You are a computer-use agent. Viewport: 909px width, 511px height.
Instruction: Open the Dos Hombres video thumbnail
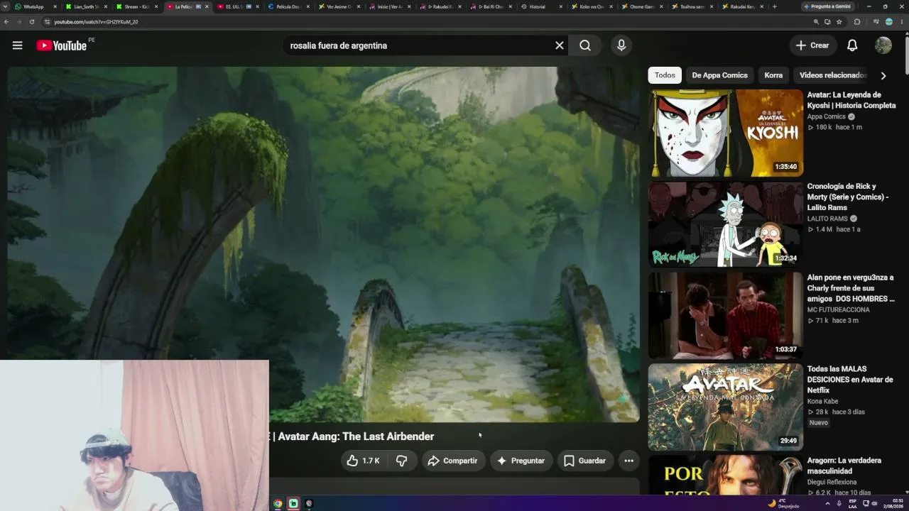coord(725,315)
